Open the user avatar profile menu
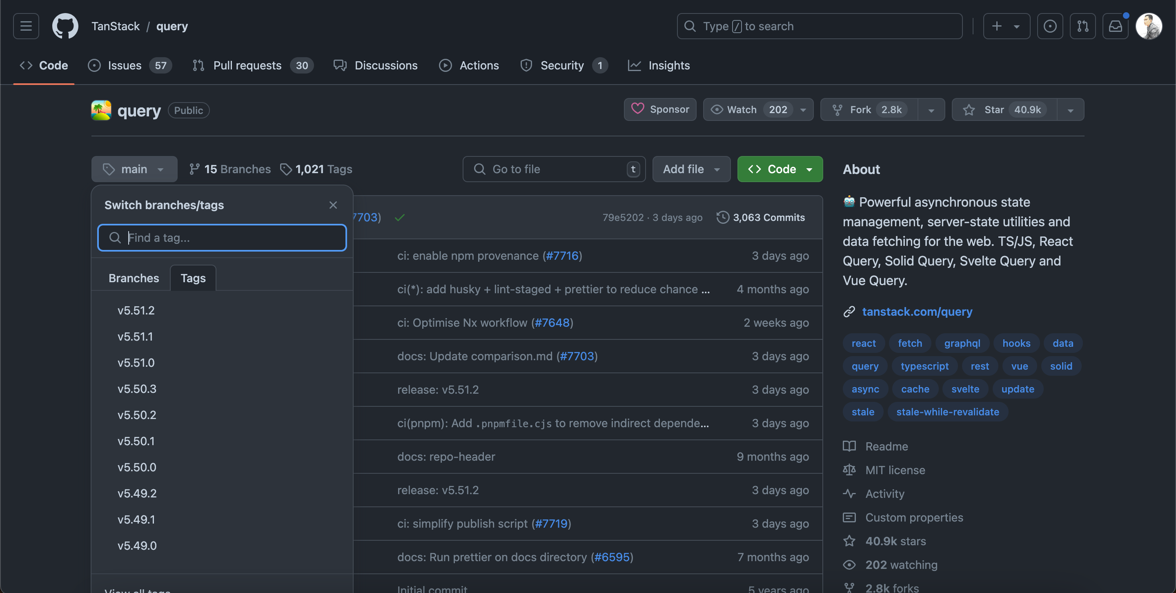The height and width of the screenshot is (593, 1176). 1149,26
